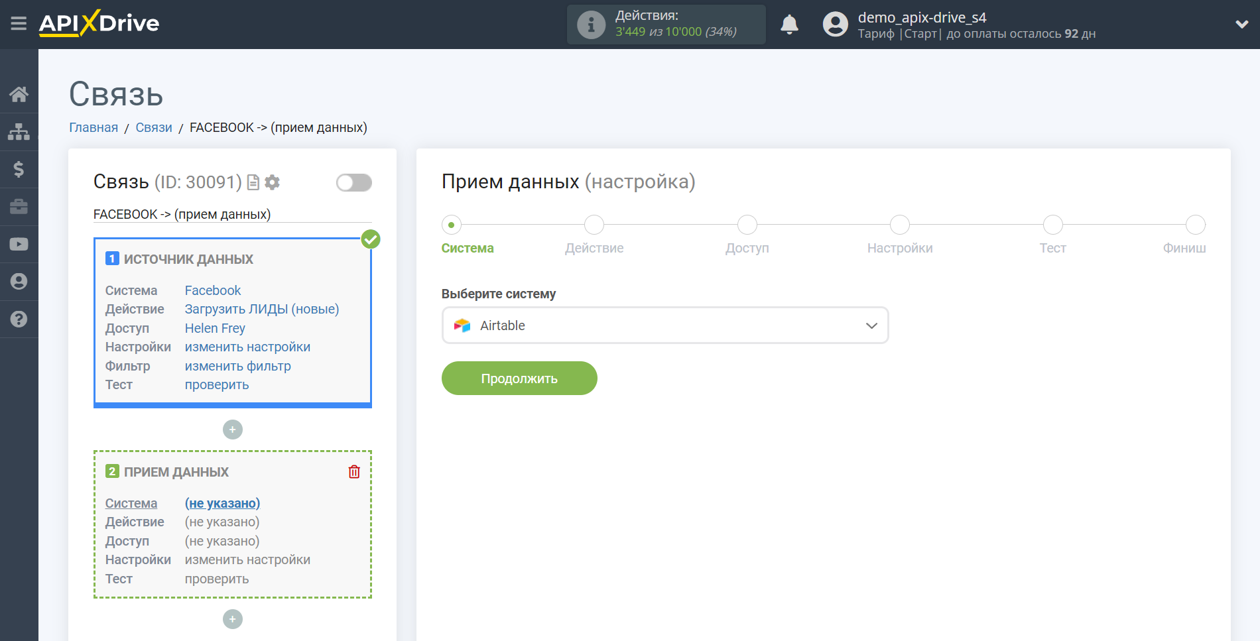1260x641 pixels.
Task: Delete the data receiver block
Action: tap(354, 472)
